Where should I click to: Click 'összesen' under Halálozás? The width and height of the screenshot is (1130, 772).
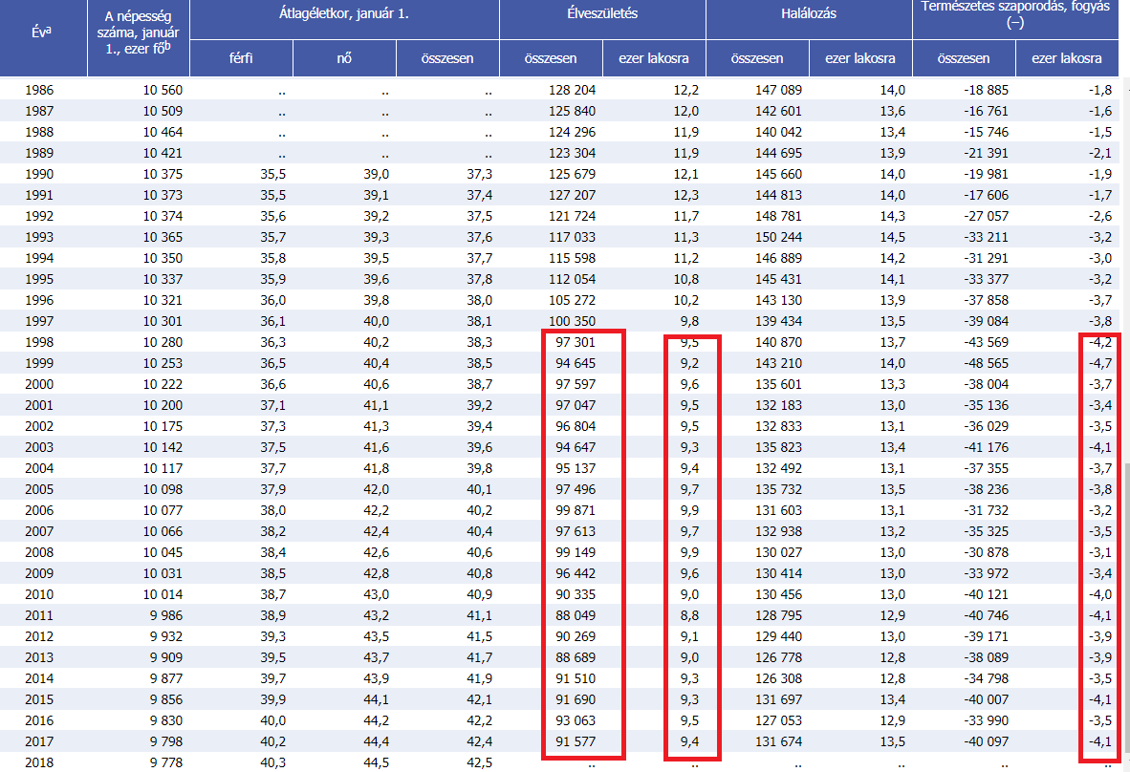click(757, 58)
